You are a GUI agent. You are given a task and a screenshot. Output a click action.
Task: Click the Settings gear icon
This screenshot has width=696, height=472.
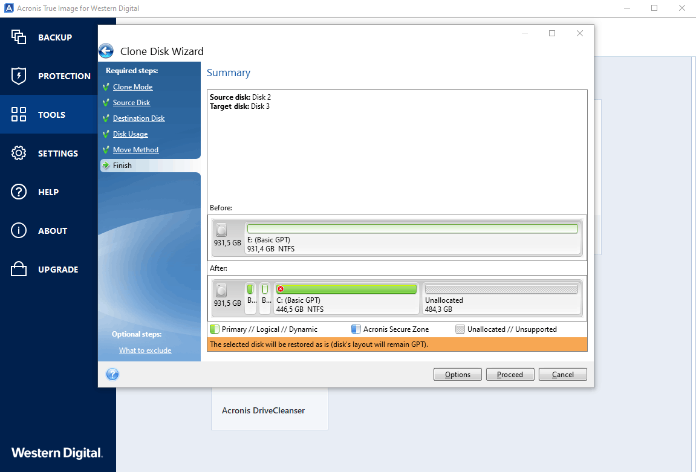tap(19, 153)
